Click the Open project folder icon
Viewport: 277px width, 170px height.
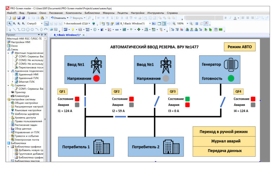tap(14, 18)
